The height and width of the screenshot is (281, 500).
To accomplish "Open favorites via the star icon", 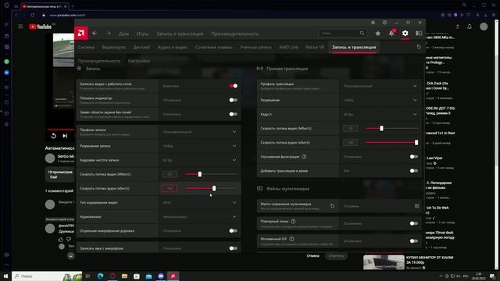I will click(x=378, y=33).
